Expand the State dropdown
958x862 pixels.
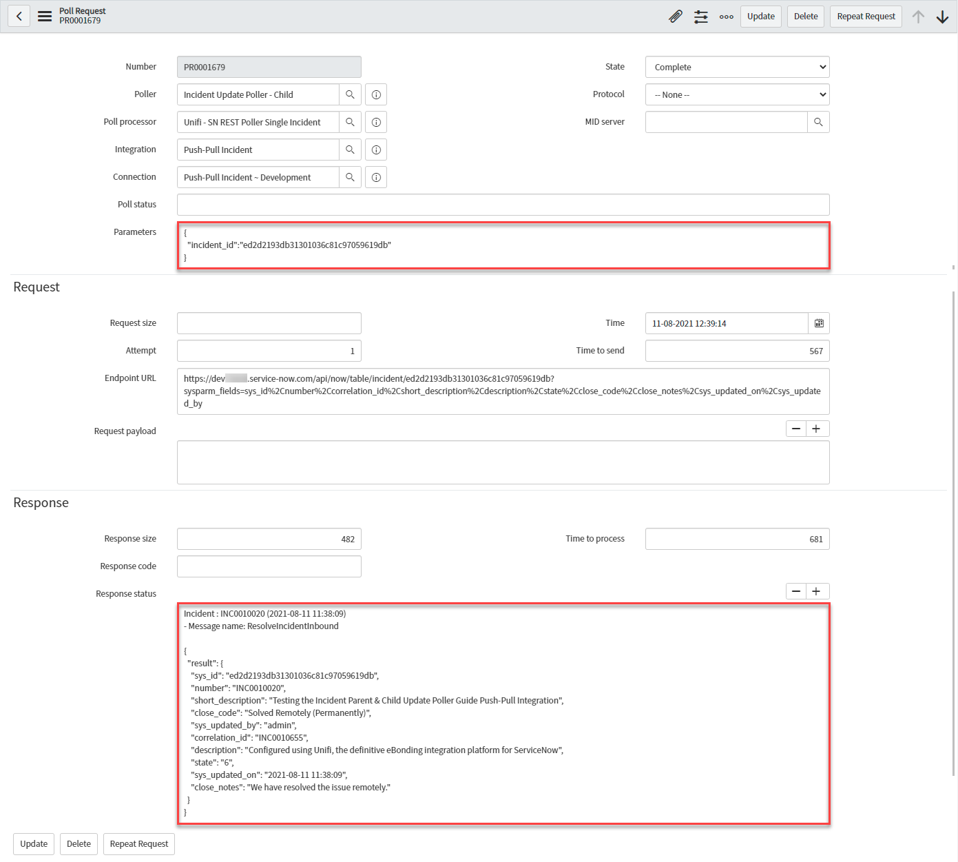tap(737, 67)
